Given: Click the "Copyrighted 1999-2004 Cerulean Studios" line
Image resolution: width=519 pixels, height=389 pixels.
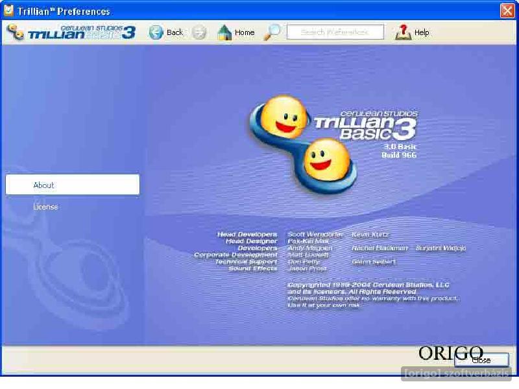Looking at the screenshot, I should coord(368,285).
